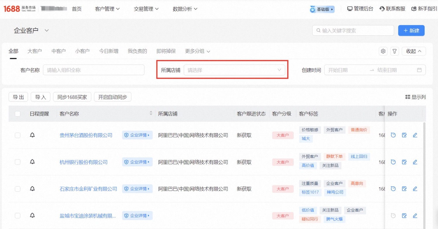Click pencil edit icon in 杭州银行 row
This screenshot has width=438, height=229.
point(415,162)
